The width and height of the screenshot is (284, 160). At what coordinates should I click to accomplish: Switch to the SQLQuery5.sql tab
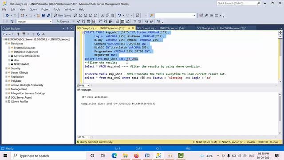pos(161,28)
